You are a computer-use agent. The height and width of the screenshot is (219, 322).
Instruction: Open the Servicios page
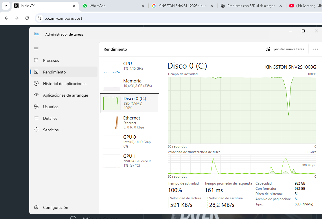point(64,130)
